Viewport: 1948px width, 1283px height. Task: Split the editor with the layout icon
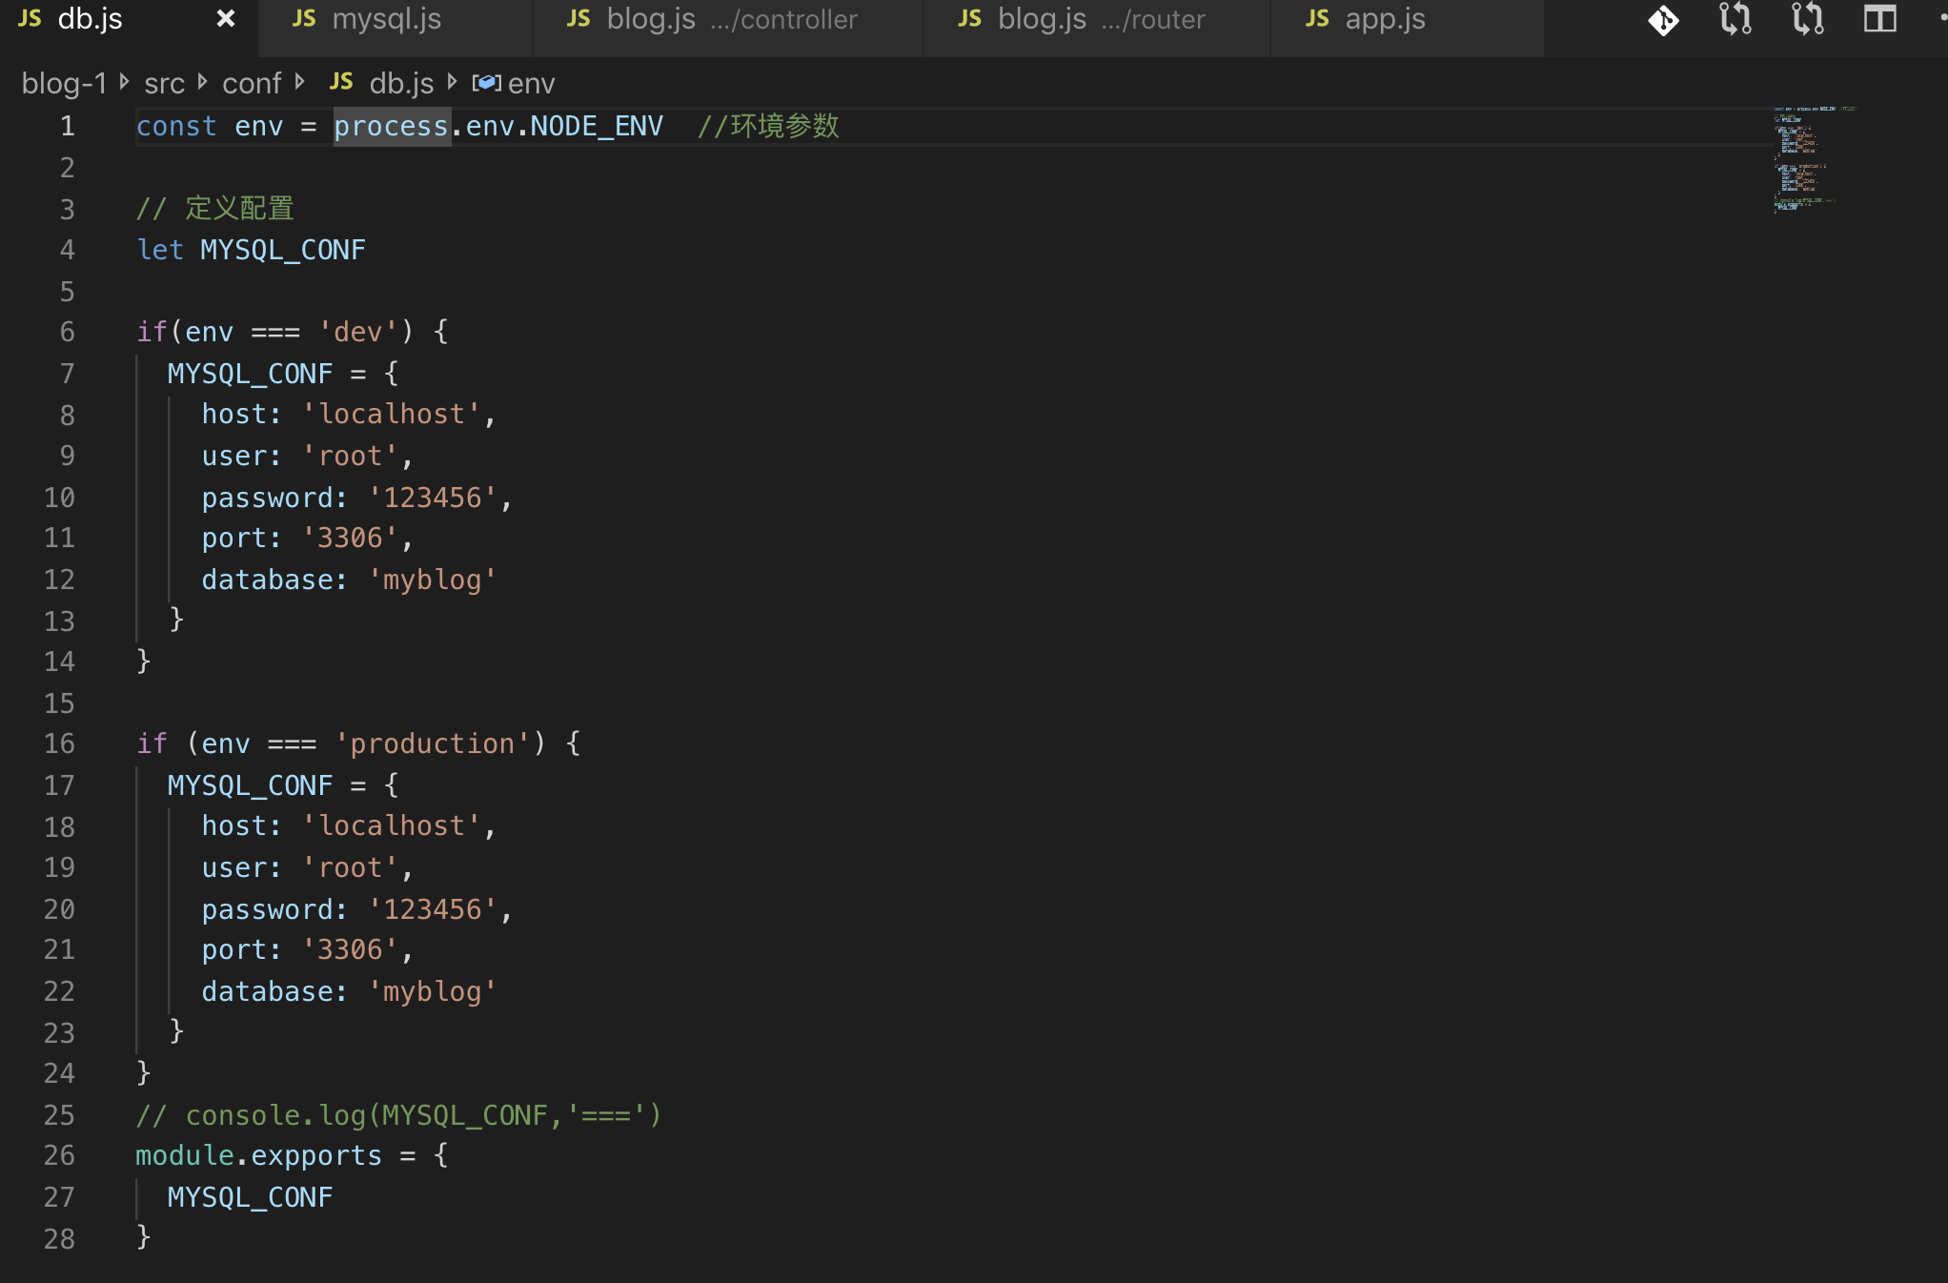(x=1880, y=20)
